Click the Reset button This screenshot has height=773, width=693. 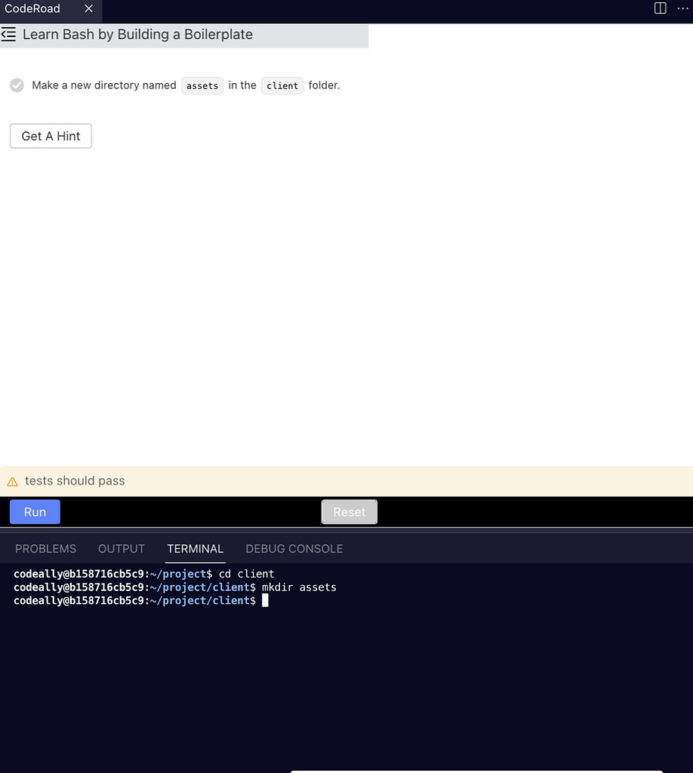(349, 511)
